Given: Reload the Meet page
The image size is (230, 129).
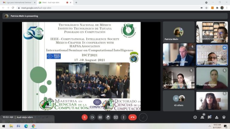Looking at the screenshot, I should click(13, 8).
